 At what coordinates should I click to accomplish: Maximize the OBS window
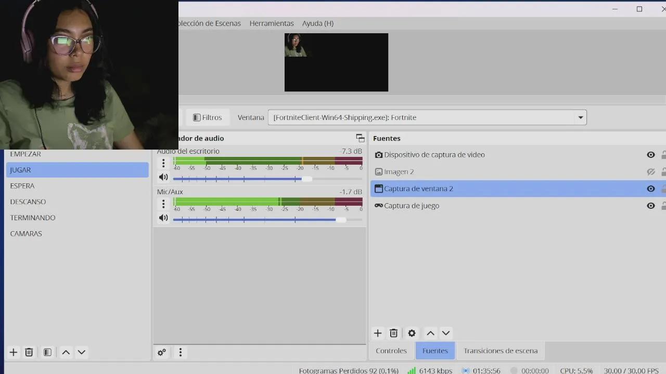[x=639, y=9]
